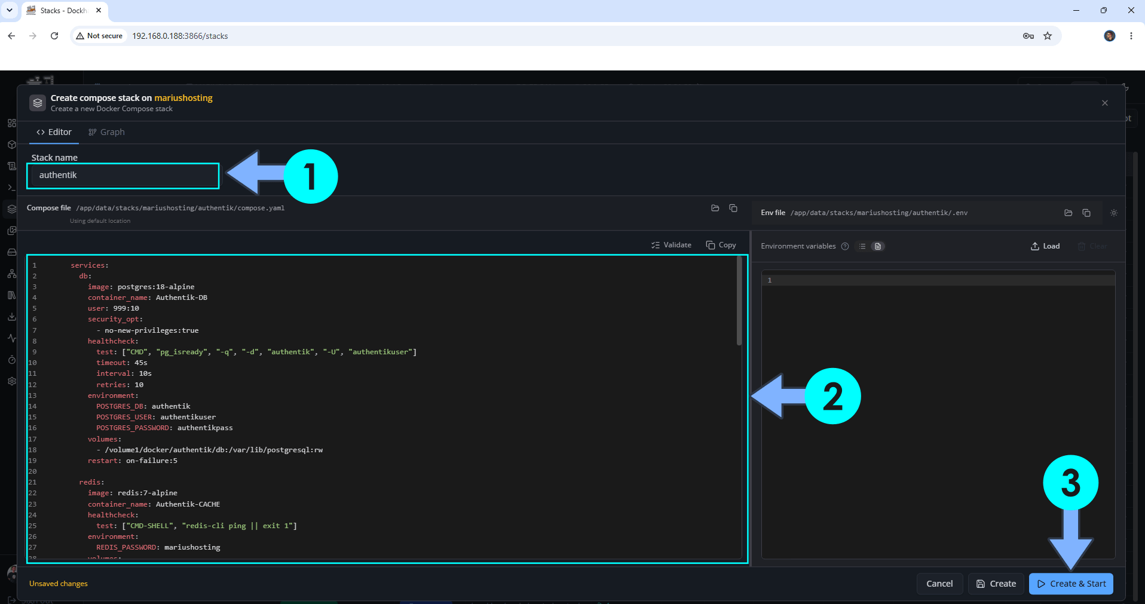The height and width of the screenshot is (604, 1145).
Task: Click the browser address bar URL
Action: point(180,36)
